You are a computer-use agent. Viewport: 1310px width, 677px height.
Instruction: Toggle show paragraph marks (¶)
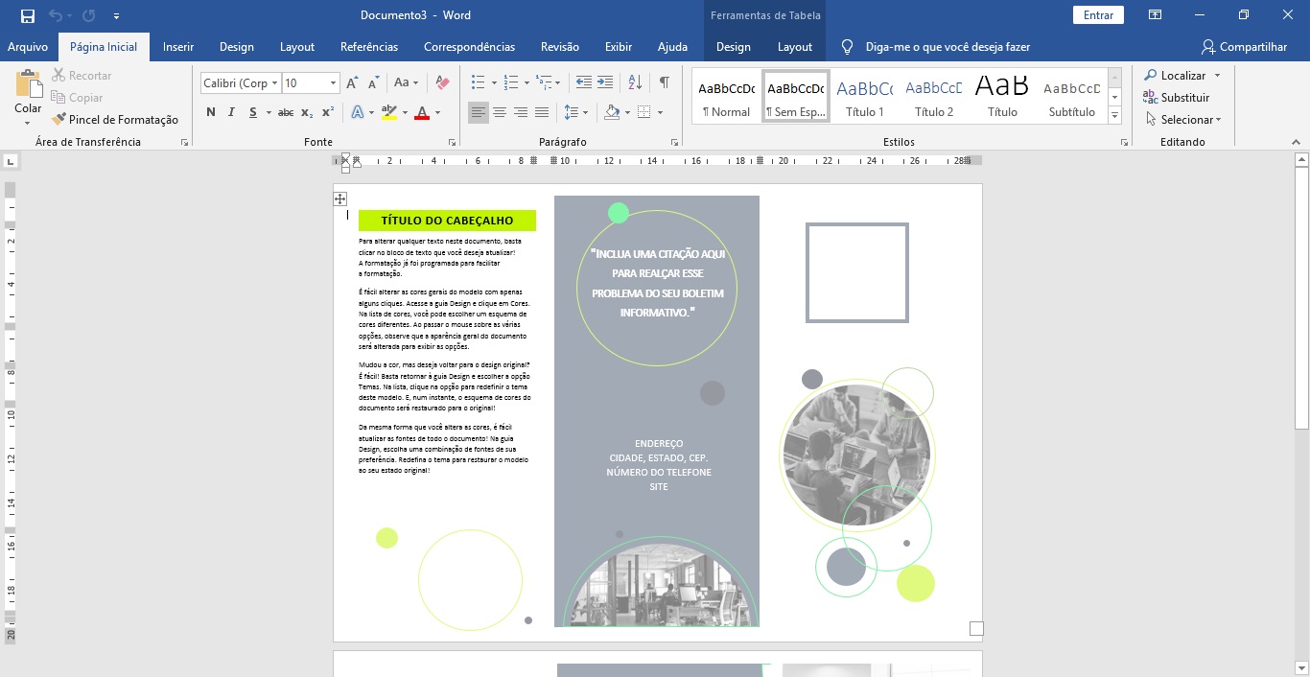664,82
